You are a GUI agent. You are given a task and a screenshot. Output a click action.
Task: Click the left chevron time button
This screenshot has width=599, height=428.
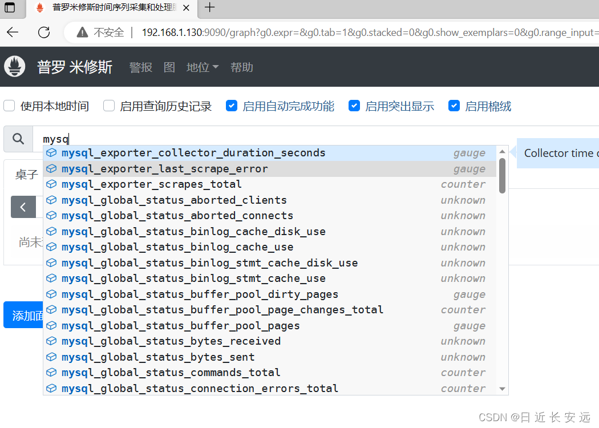[23, 207]
